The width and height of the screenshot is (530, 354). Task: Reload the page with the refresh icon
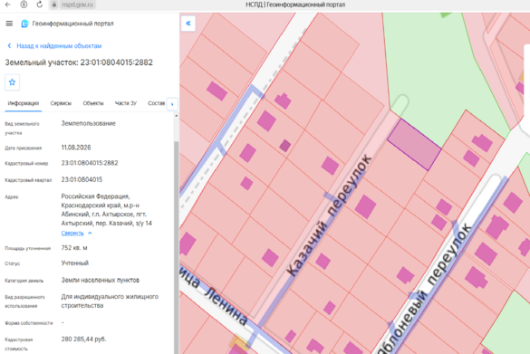click(x=40, y=5)
